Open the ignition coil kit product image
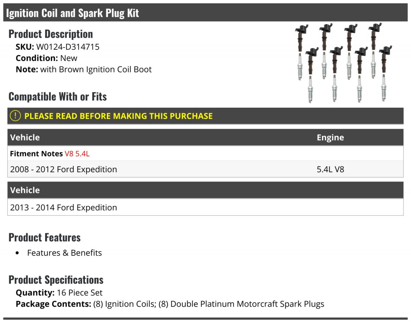 343,63
